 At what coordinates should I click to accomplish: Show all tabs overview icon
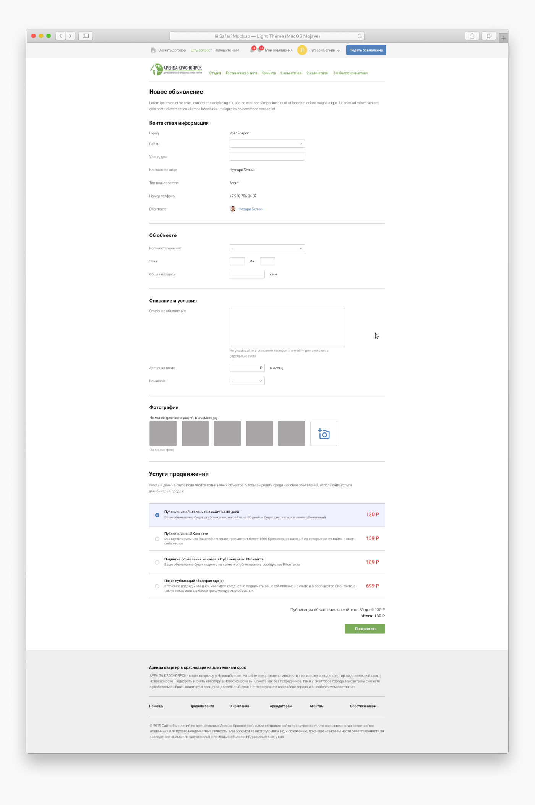489,36
